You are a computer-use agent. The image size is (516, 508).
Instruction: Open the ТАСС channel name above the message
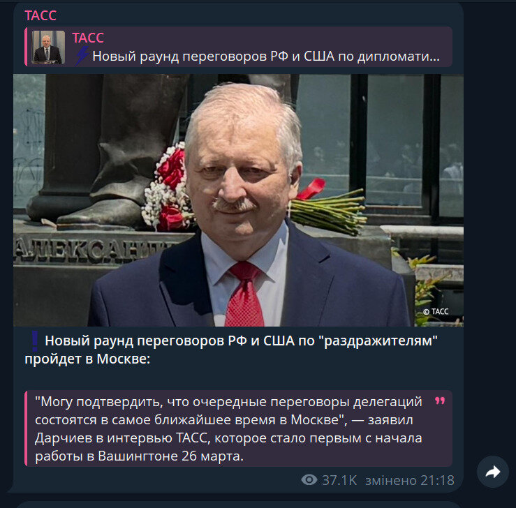point(40,15)
